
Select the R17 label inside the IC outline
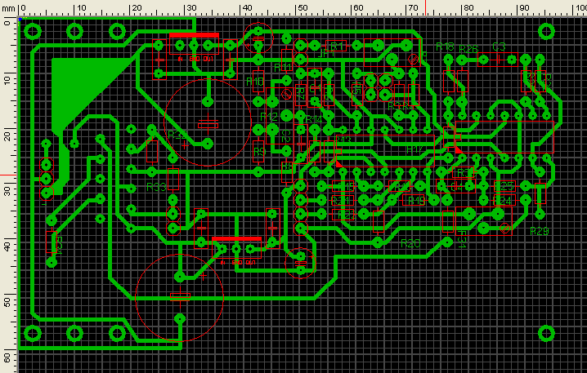[414, 150]
